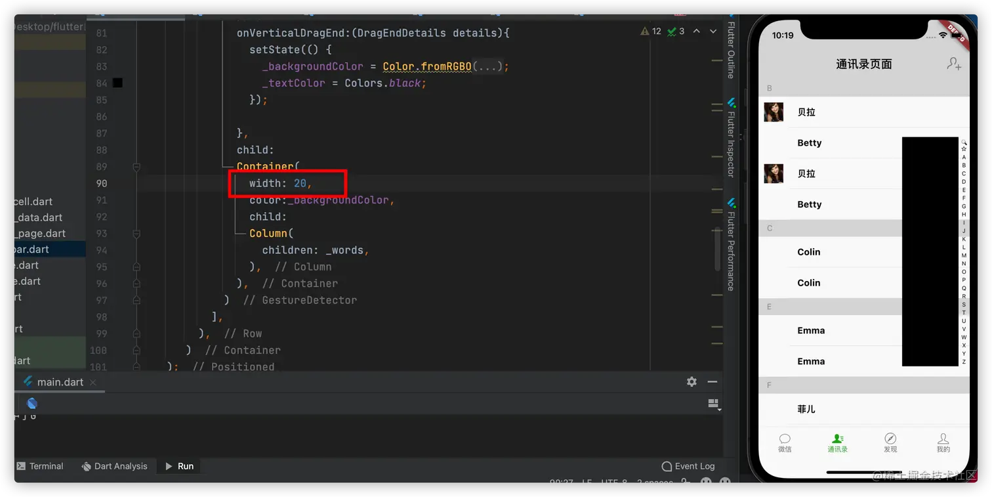Expand the folded (...) arguments on line 83
Image resolution: width=992 pixels, height=497 pixels.
[x=487, y=66]
